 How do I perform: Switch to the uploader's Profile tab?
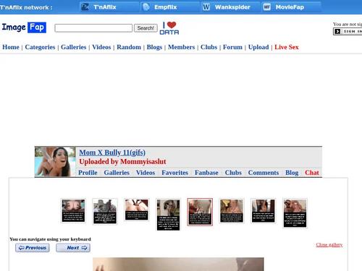coord(88,173)
